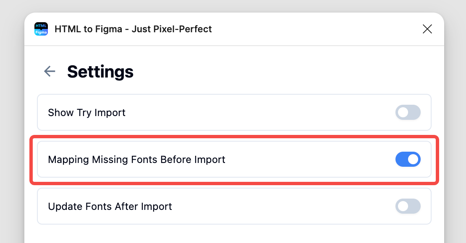Click the Update Fonts After Import label
466x243 pixels.
[x=110, y=207]
